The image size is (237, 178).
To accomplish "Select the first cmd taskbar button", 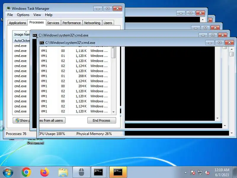I will 98,172.
